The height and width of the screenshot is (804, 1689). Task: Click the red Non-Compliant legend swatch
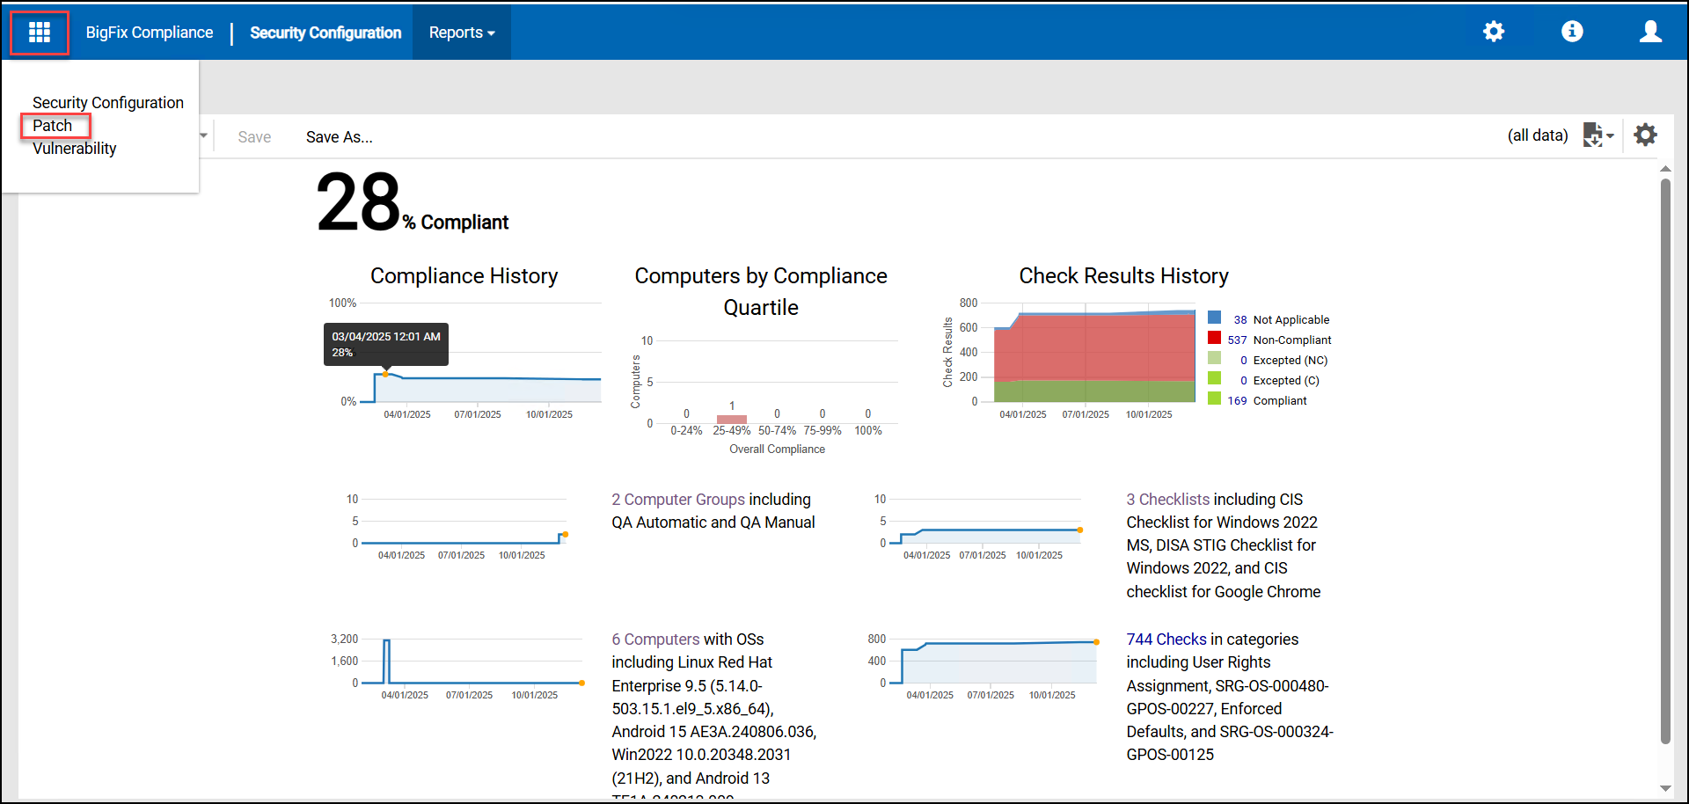pyautogui.click(x=1214, y=338)
